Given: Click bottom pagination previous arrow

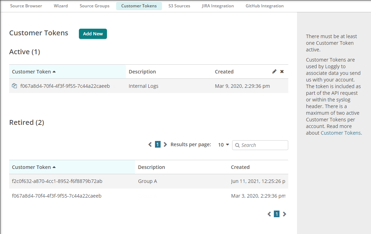Looking at the screenshot, I should (x=269, y=214).
